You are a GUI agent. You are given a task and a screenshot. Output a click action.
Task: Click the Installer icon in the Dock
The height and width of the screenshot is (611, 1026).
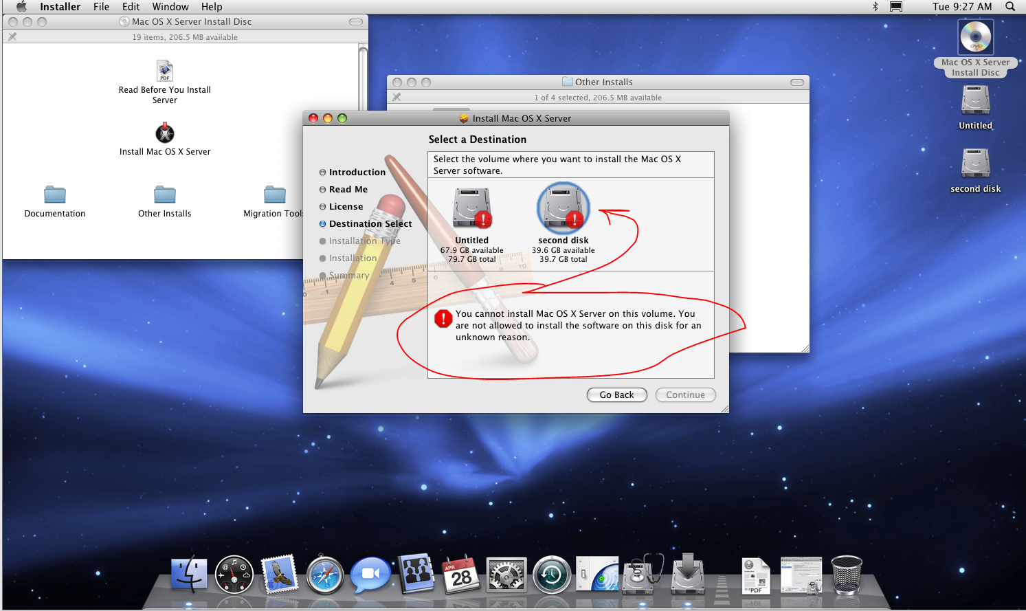click(x=688, y=574)
